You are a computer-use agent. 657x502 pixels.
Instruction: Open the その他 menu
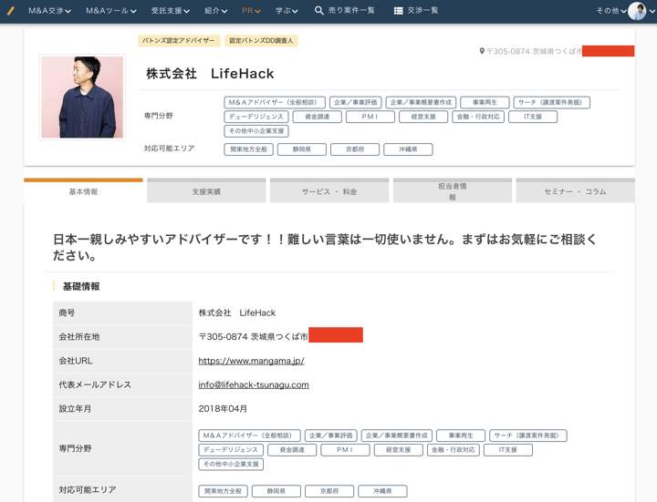tap(610, 11)
